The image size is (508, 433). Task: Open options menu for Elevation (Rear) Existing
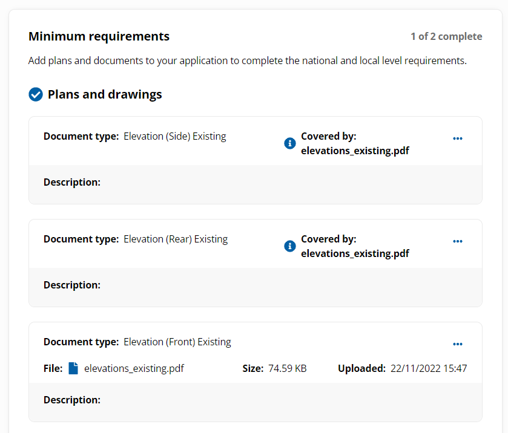[x=458, y=241]
